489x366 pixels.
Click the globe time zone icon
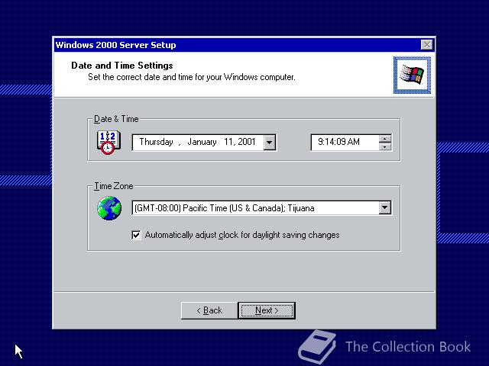(x=109, y=208)
